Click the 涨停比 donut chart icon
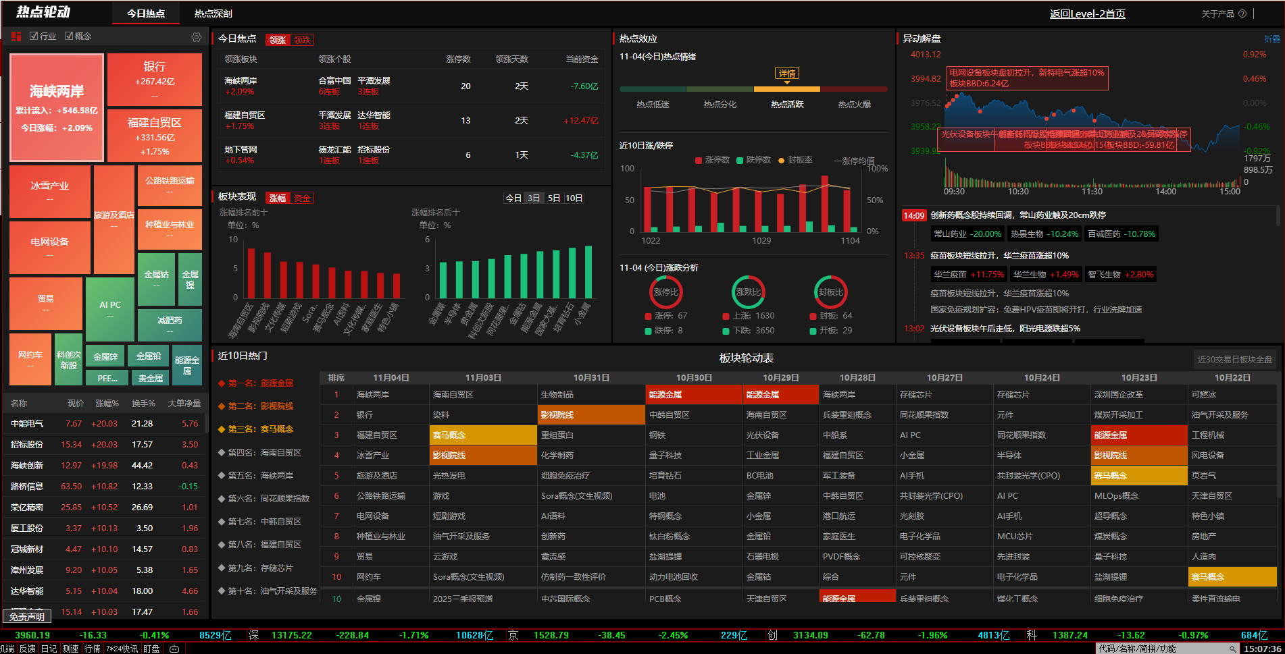The image size is (1285, 654). [665, 292]
